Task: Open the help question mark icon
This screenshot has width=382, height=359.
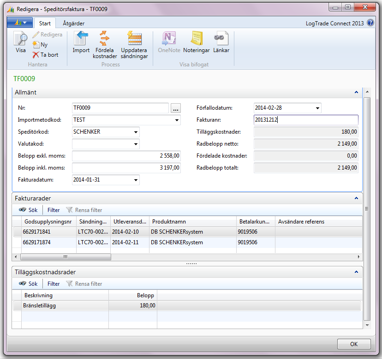Action: pyautogui.click(x=370, y=23)
